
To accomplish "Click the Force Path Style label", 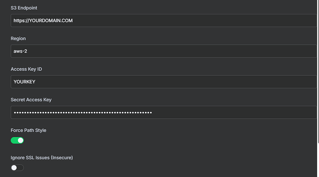I will click(x=29, y=130).
